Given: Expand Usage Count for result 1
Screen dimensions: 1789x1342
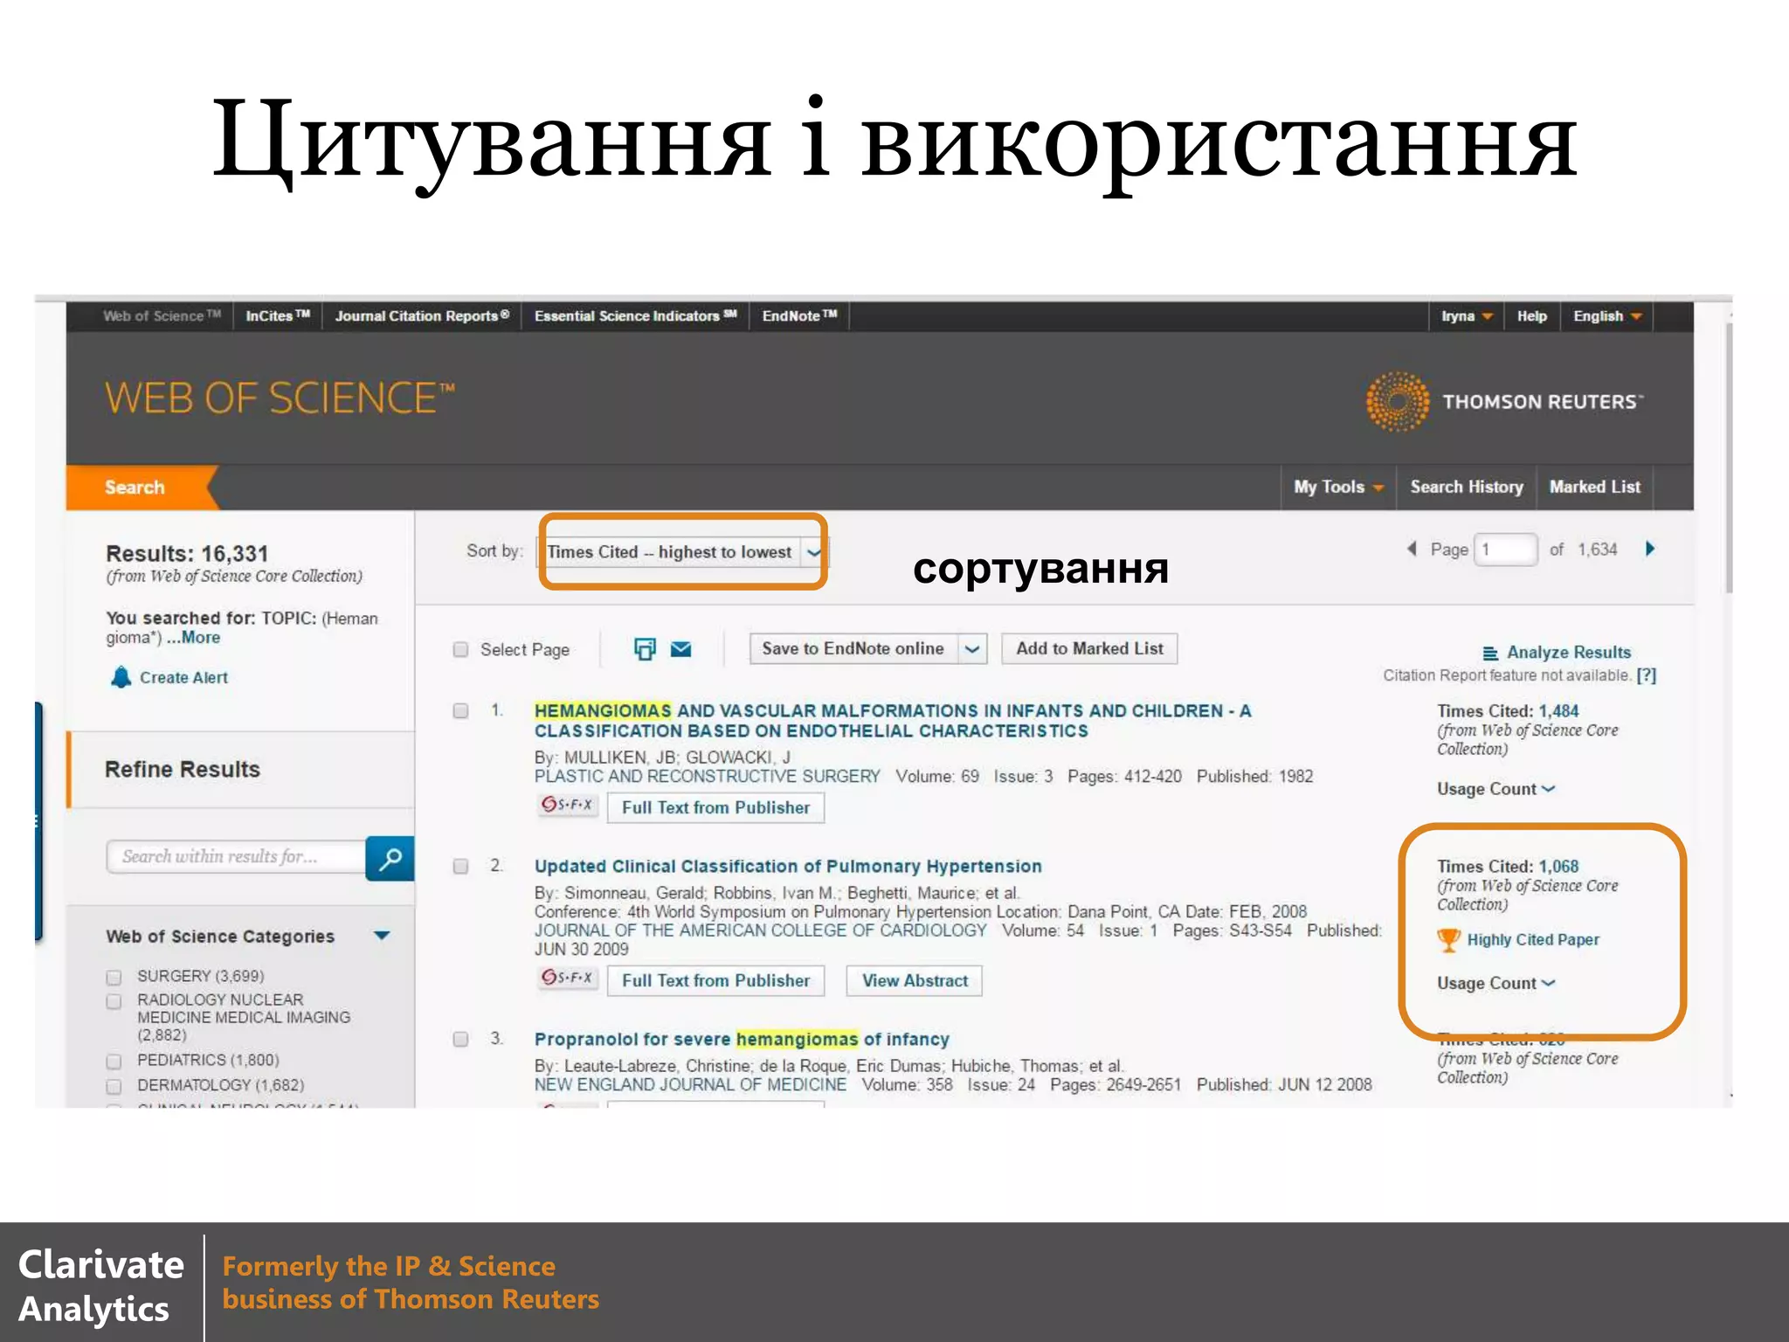Looking at the screenshot, I should coord(1495,789).
